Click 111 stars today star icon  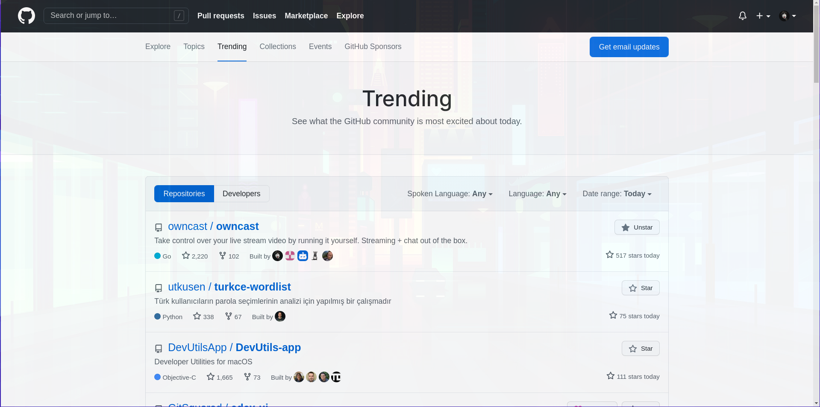(611, 376)
